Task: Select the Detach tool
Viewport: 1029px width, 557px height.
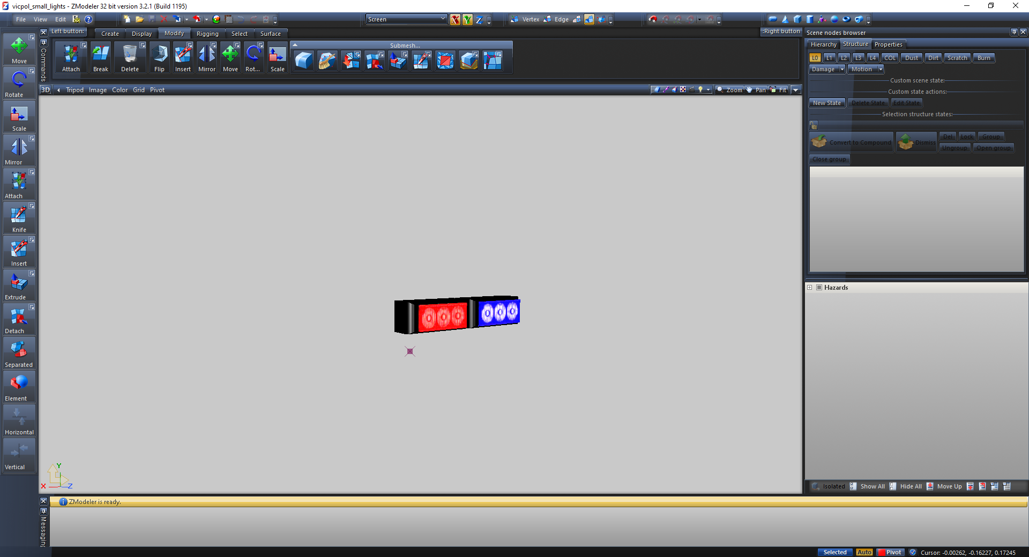Action: pyautogui.click(x=19, y=319)
